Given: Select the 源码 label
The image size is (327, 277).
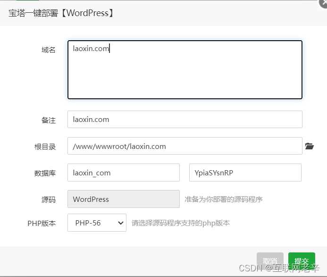Looking at the screenshot, I should click(x=49, y=199).
